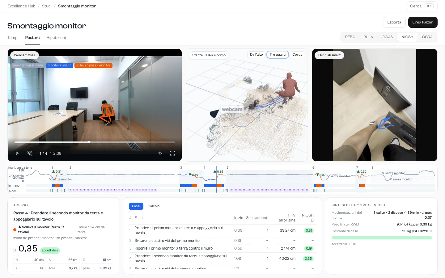
Task: Select timeline marker 0,30 at step 7
Action: (x=362, y=171)
